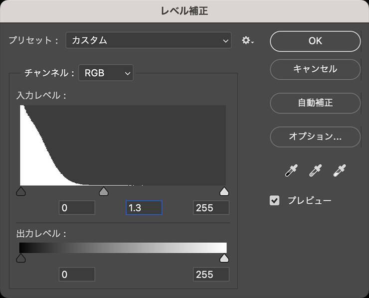The width and height of the screenshot is (369, 298).
Task: Click the output highlight field showing 255
Action: tap(211, 274)
